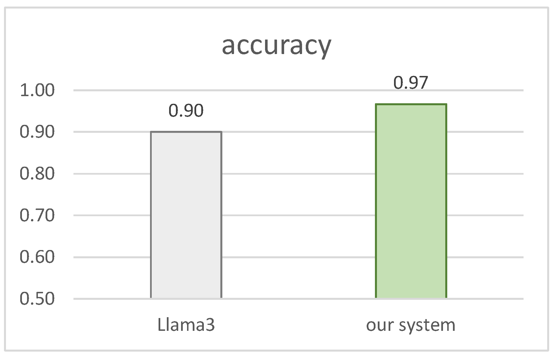
Task: Select the Llama3 category axis label
Action: coord(186,325)
